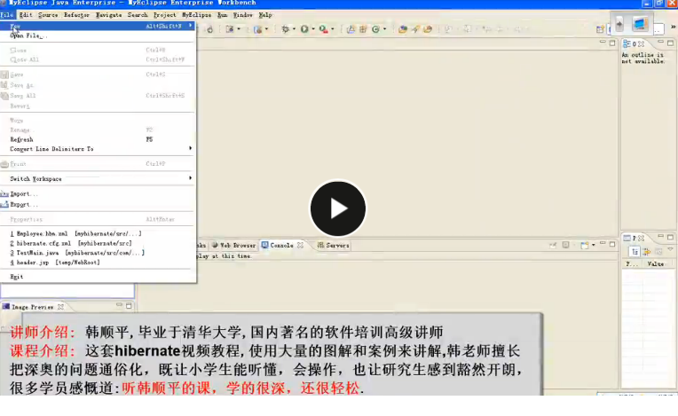Minimize the Image Preview view

pyautogui.click(x=119, y=305)
